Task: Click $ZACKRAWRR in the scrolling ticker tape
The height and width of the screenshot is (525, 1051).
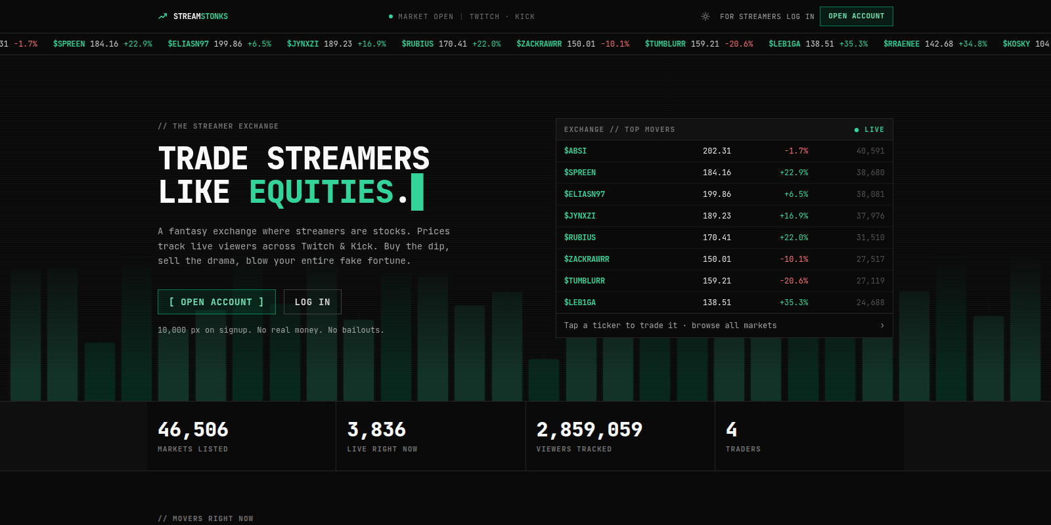Action: click(x=573, y=44)
